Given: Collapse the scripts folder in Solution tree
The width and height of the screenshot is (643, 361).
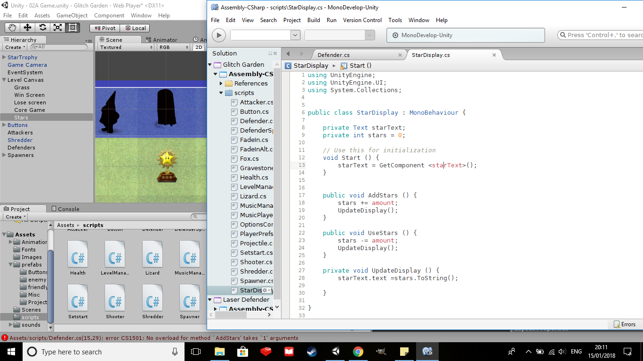Looking at the screenshot, I should pos(221,93).
